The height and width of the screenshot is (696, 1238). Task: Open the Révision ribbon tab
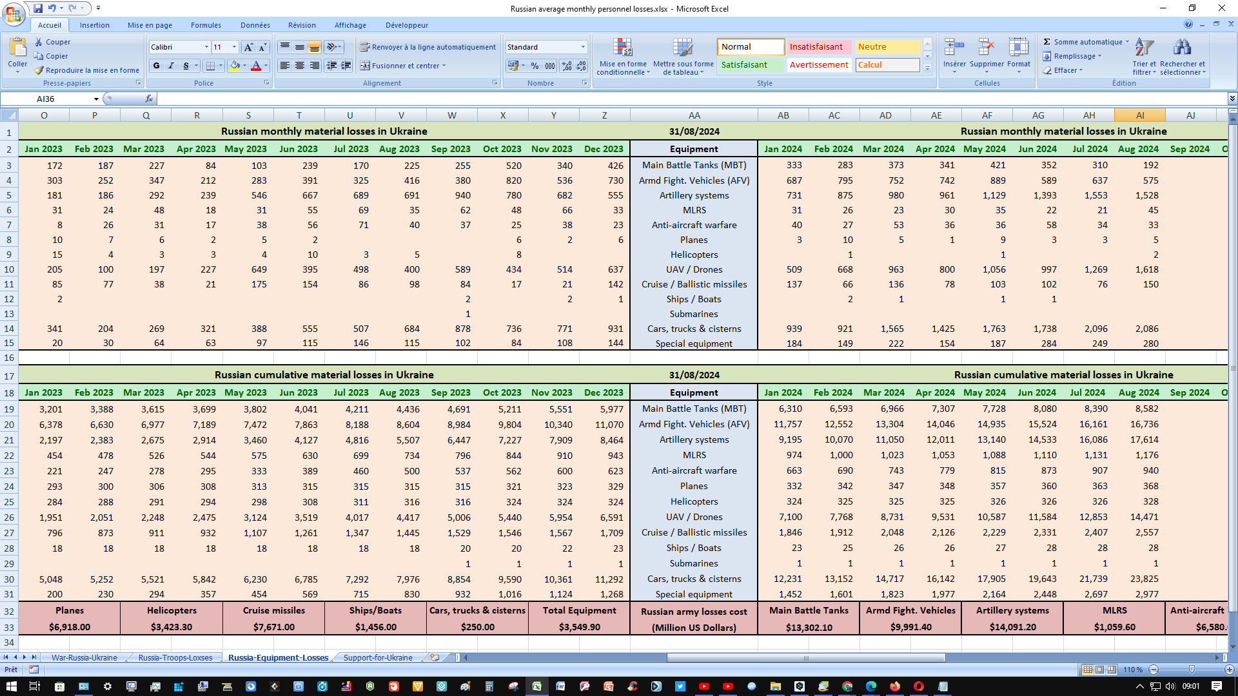click(302, 25)
